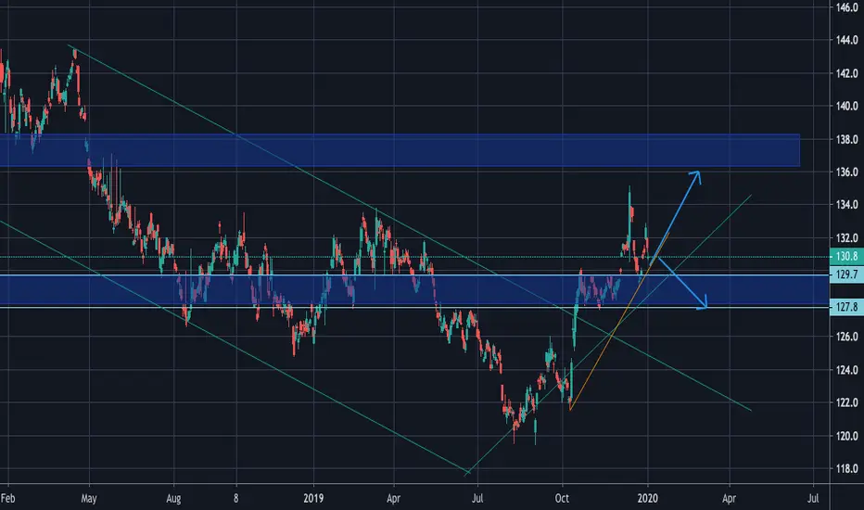Screen dimensions: 864x510
Task: Click the 146.0 price axis label
Action: (x=847, y=7)
